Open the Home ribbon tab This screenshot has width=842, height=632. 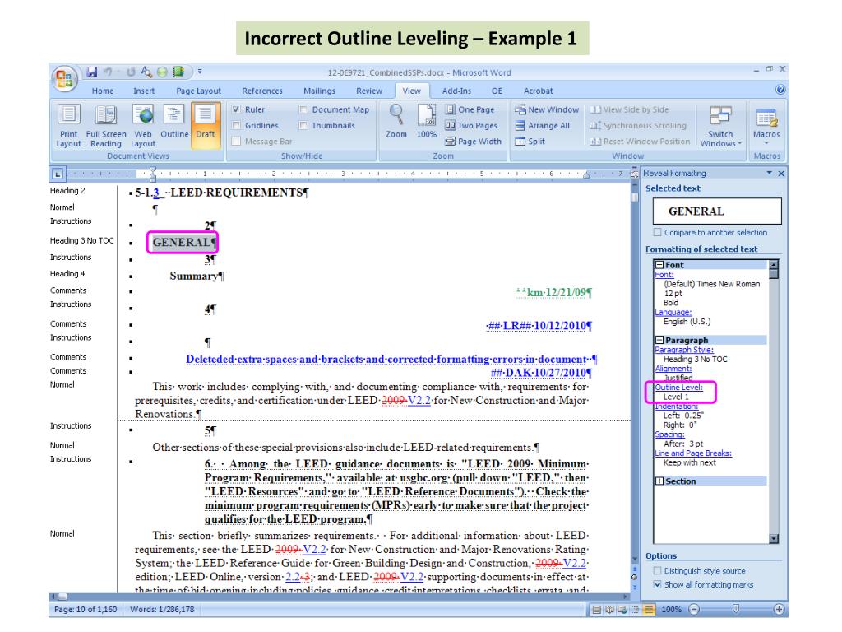tap(103, 91)
